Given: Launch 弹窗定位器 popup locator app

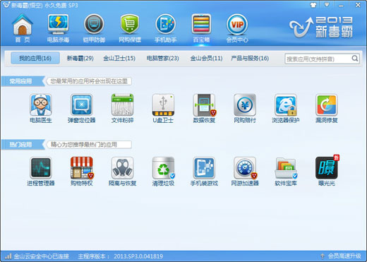Looking at the screenshot, I should click(x=82, y=109).
